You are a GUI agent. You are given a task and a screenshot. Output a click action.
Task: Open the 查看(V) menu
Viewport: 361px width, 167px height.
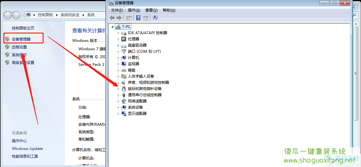pos(152,10)
